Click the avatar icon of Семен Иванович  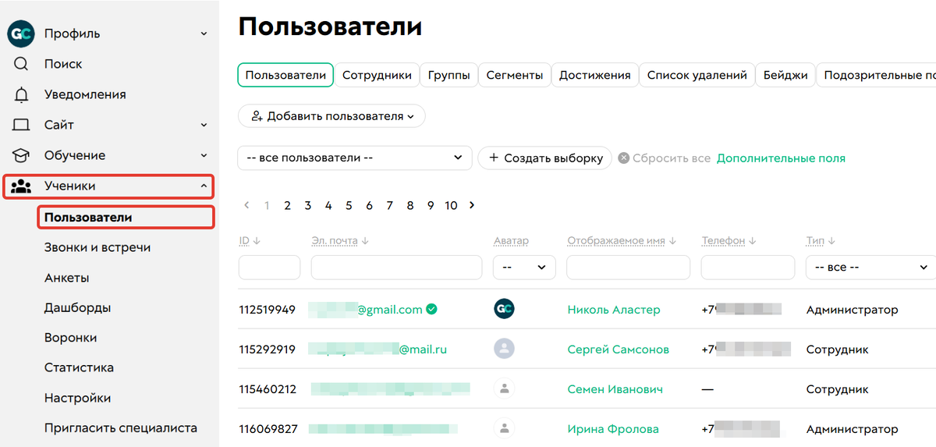coord(504,388)
